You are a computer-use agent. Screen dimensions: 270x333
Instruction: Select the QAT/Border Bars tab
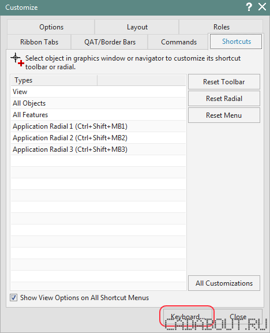click(110, 42)
